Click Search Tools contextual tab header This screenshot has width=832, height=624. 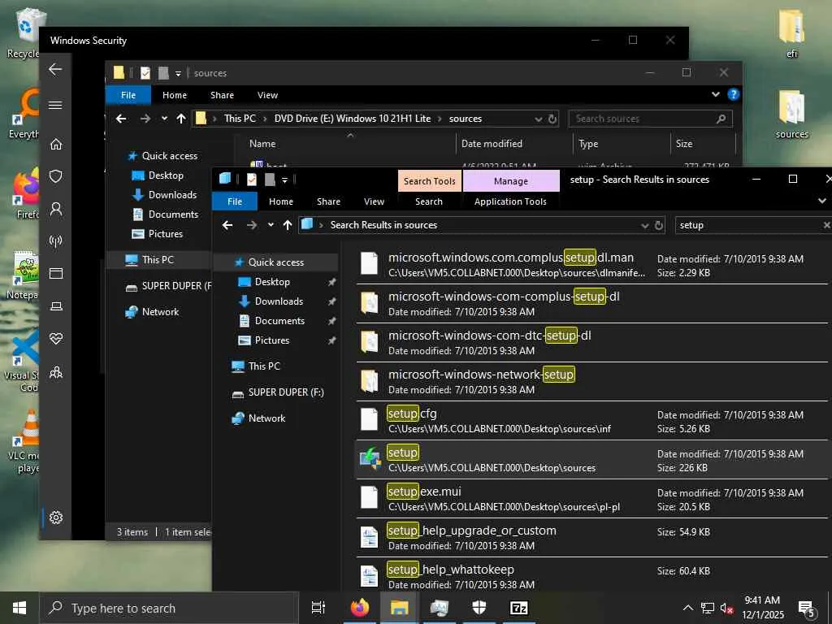click(429, 181)
